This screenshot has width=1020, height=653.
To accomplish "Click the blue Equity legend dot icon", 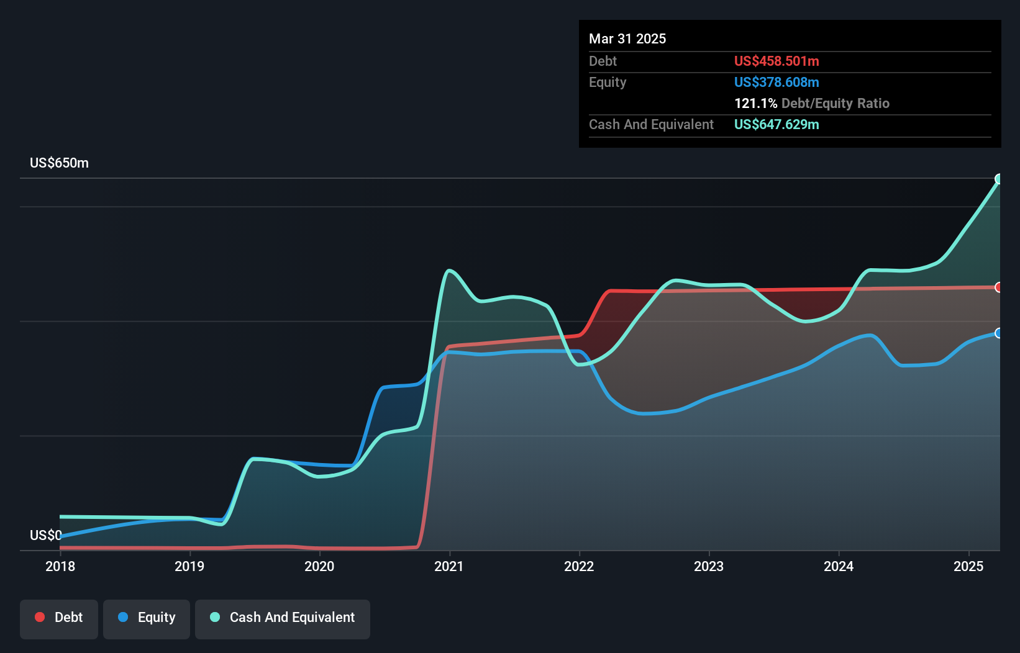I will point(124,618).
